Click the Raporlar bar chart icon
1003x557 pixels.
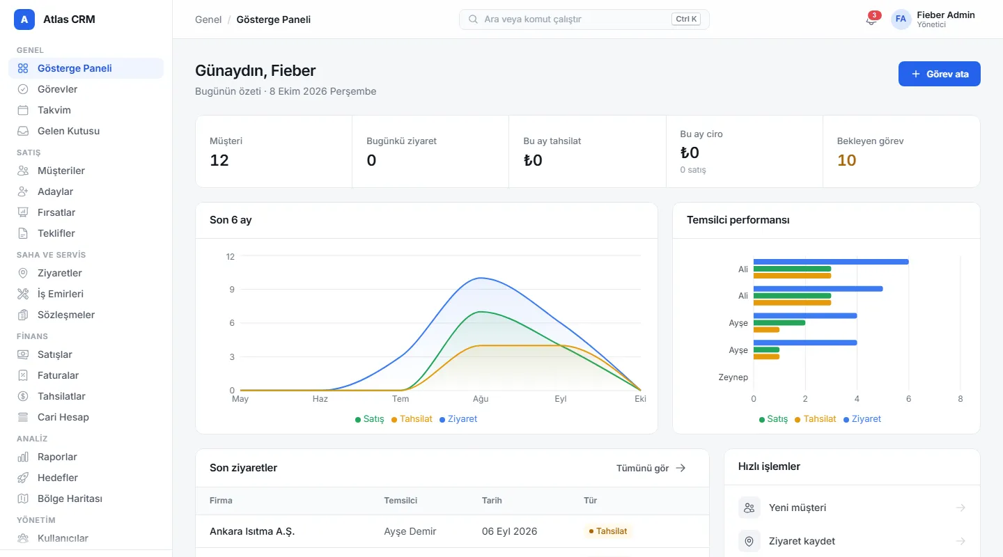[x=23, y=457]
